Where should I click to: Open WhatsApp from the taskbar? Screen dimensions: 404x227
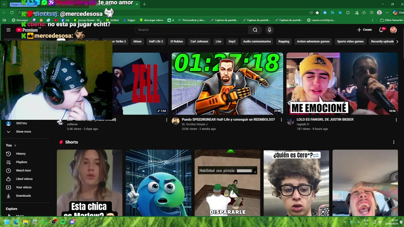coord(44,222)
